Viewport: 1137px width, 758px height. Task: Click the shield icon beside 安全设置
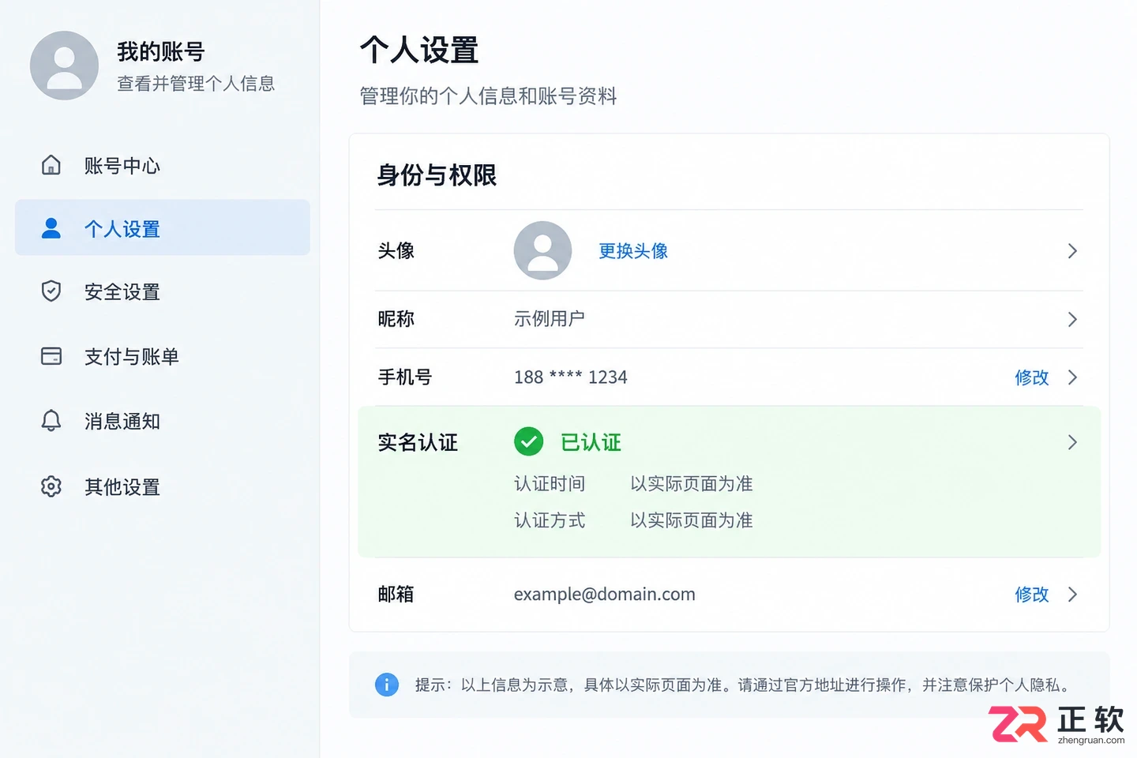[51, 291]
